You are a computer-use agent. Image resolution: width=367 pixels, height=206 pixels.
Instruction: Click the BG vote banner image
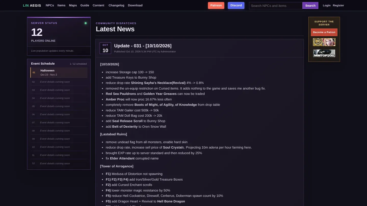click(x=324, y=42)
